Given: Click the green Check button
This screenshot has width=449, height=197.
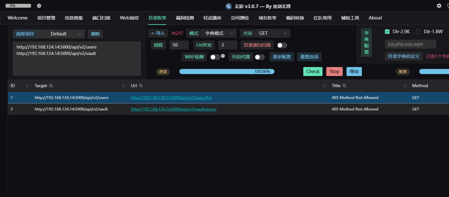Looking at the screenshot, I should tap(313, 72).
